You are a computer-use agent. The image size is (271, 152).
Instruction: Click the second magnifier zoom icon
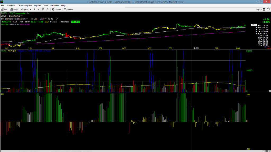coord(52,19)
